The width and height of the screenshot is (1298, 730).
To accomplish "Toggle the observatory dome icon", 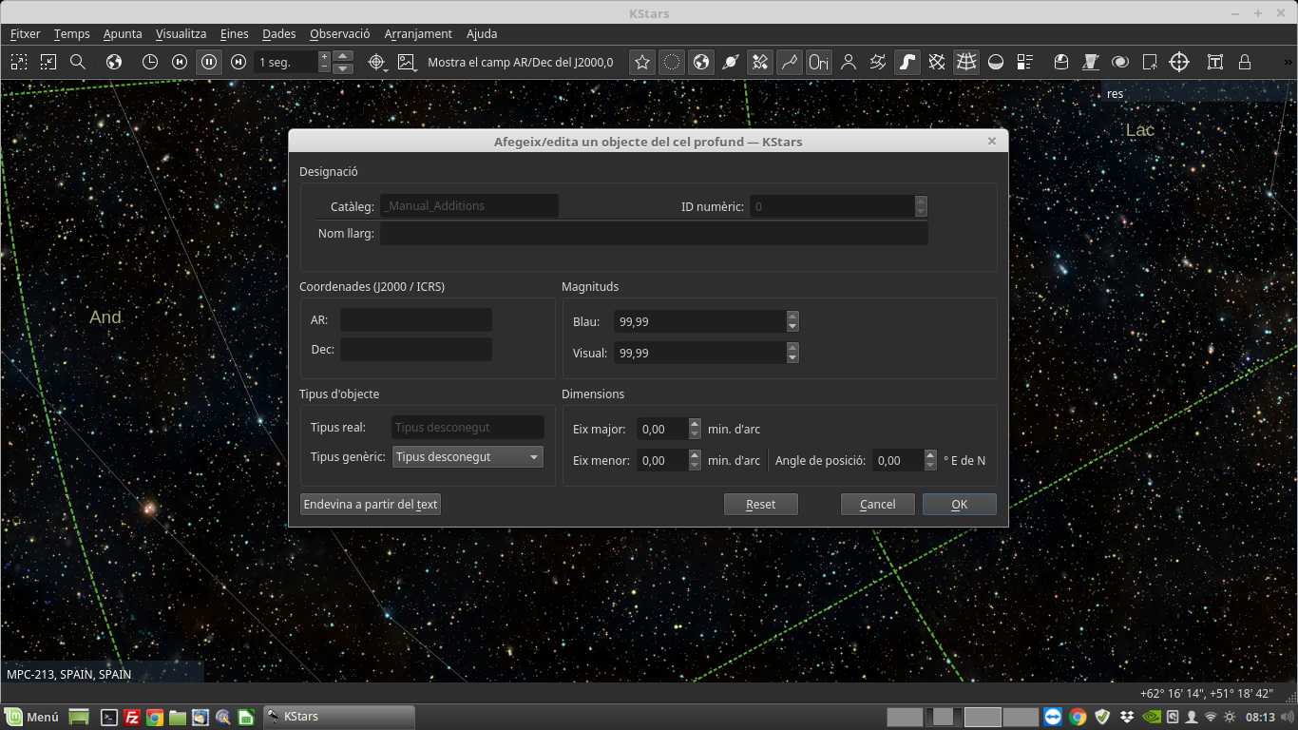I will (x=1061, y=62).
